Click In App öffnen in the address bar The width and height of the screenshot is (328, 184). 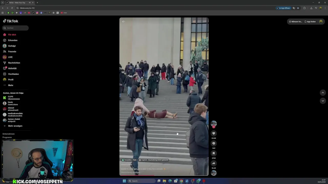click(283, 8)
